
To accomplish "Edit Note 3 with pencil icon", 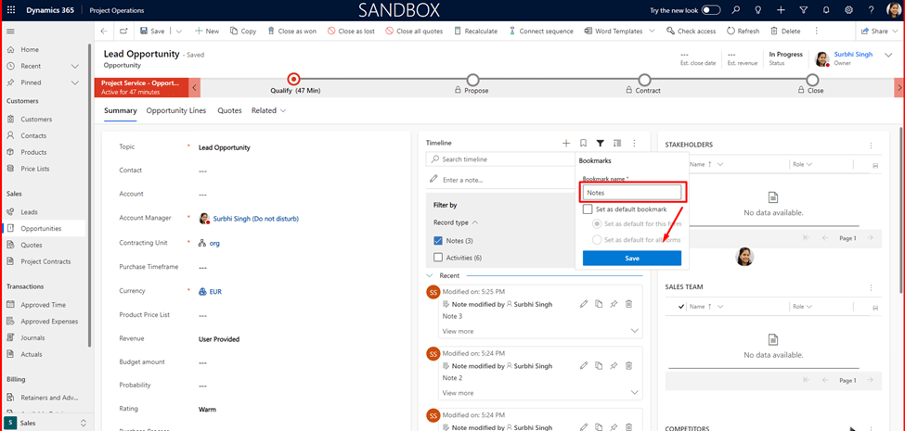I will tap(584, 304).
